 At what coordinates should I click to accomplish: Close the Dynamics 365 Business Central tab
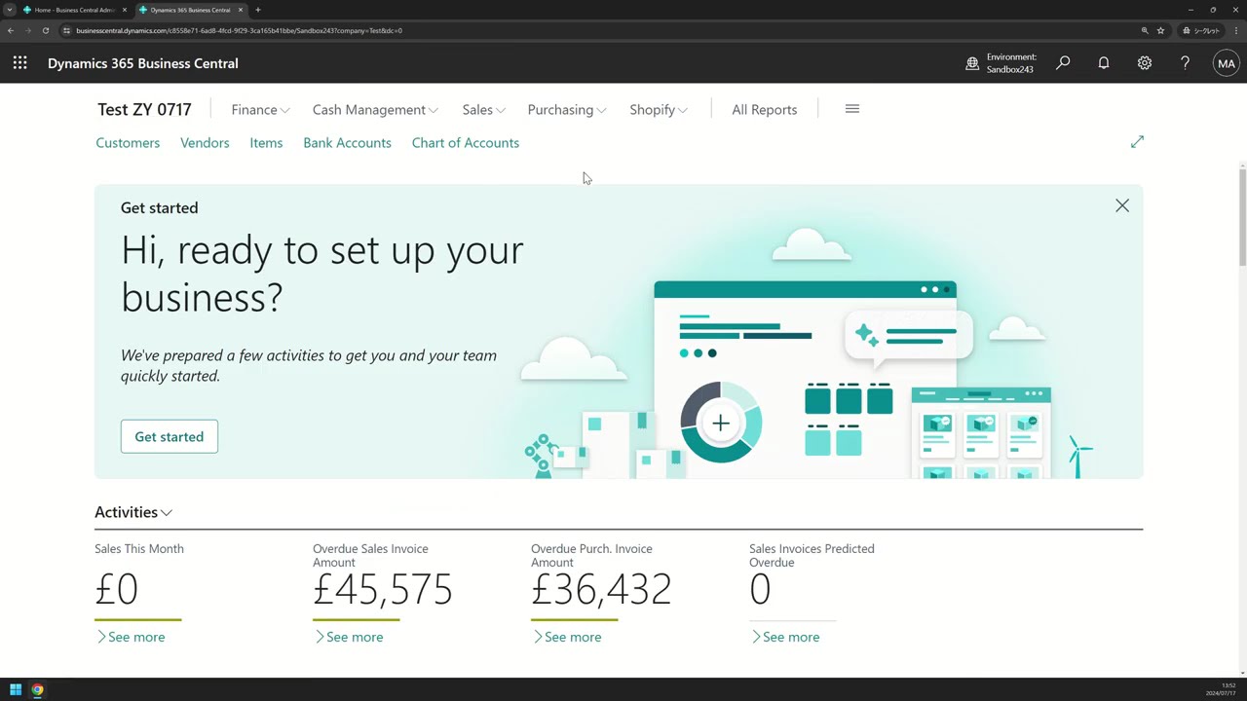point(241,10)
